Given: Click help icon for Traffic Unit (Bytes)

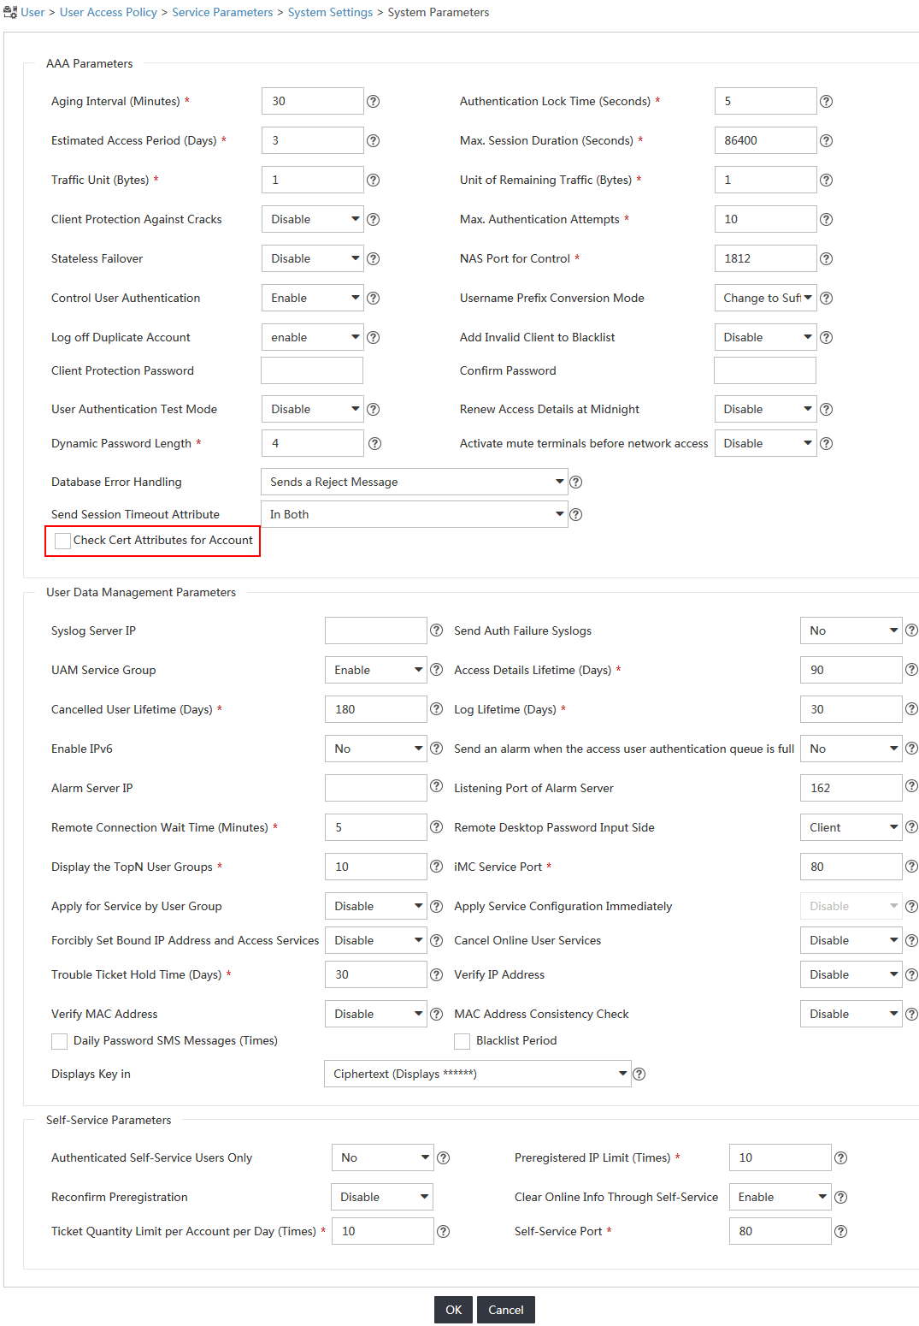Looking at the screenshot, I should (373, 180).
